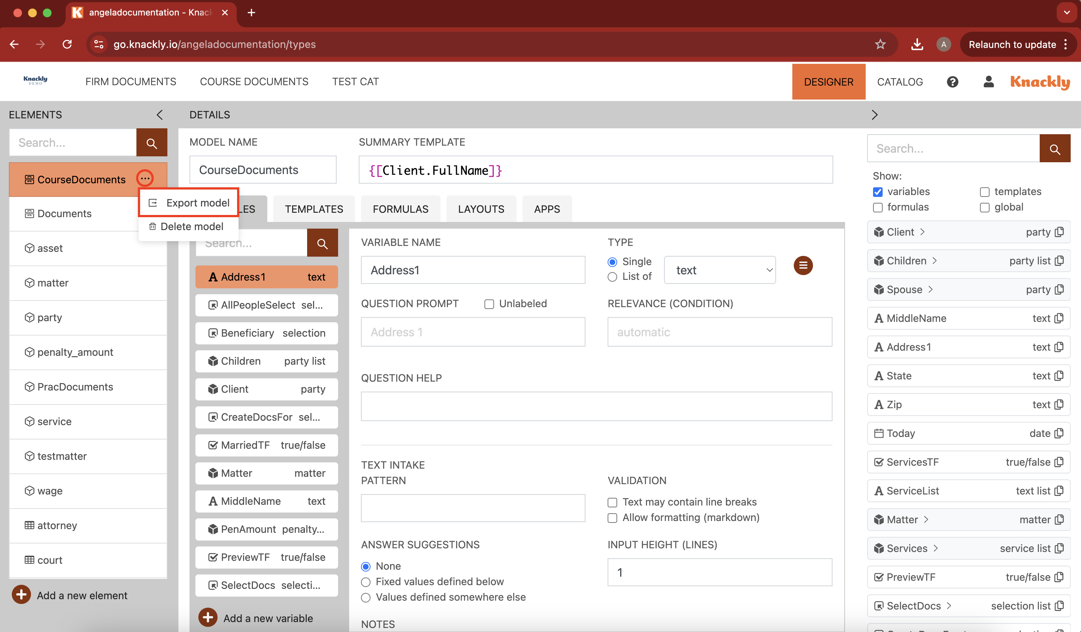Open the CourseDocuments three-dot options icon
This screenshot has height=632, width=1081.
145,178
